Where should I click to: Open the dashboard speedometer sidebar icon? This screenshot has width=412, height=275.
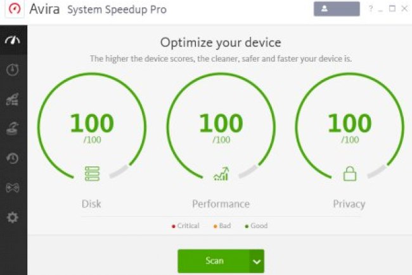click(13, 40)
